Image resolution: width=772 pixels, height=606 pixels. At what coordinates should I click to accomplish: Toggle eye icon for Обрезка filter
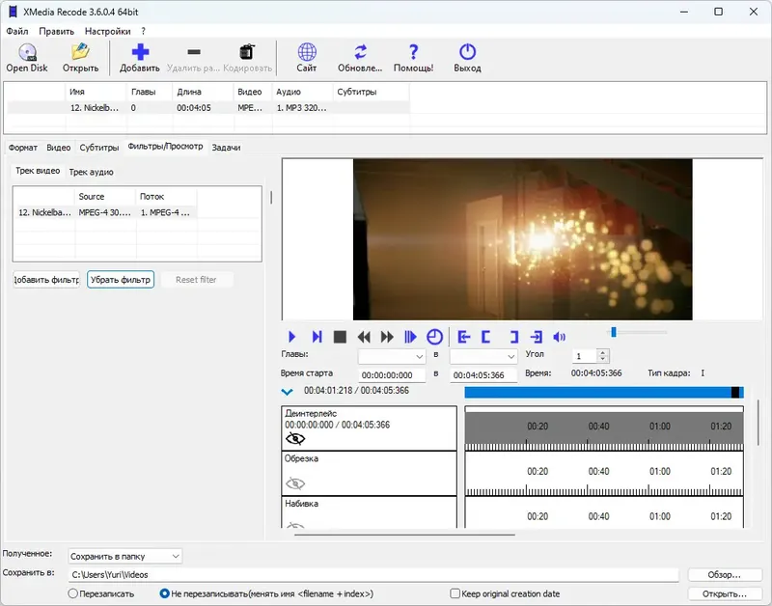pyautogui.click(x=295, y=482)
